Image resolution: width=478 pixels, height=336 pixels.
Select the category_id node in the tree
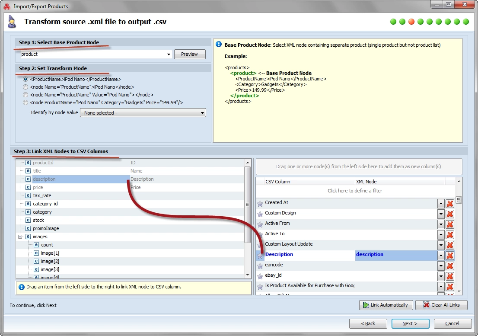click(45, 204)
